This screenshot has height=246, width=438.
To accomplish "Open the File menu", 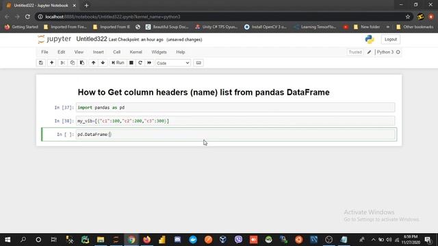I will point(44,52).
